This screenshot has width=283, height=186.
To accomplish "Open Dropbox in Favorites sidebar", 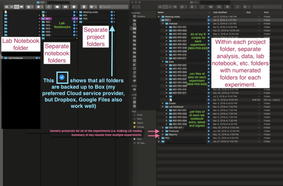I will pyautogui.click(x=141, y=17).
